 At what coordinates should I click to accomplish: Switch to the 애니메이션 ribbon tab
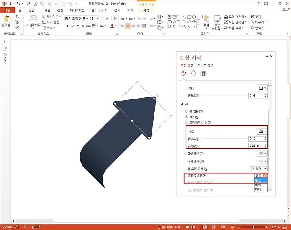(77, 10)
